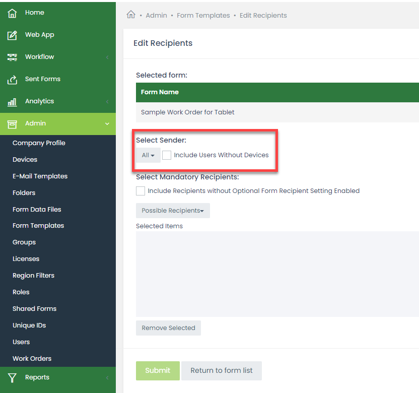Open Licenses admin page
The image size is (419, 393).
pos(26,259)
